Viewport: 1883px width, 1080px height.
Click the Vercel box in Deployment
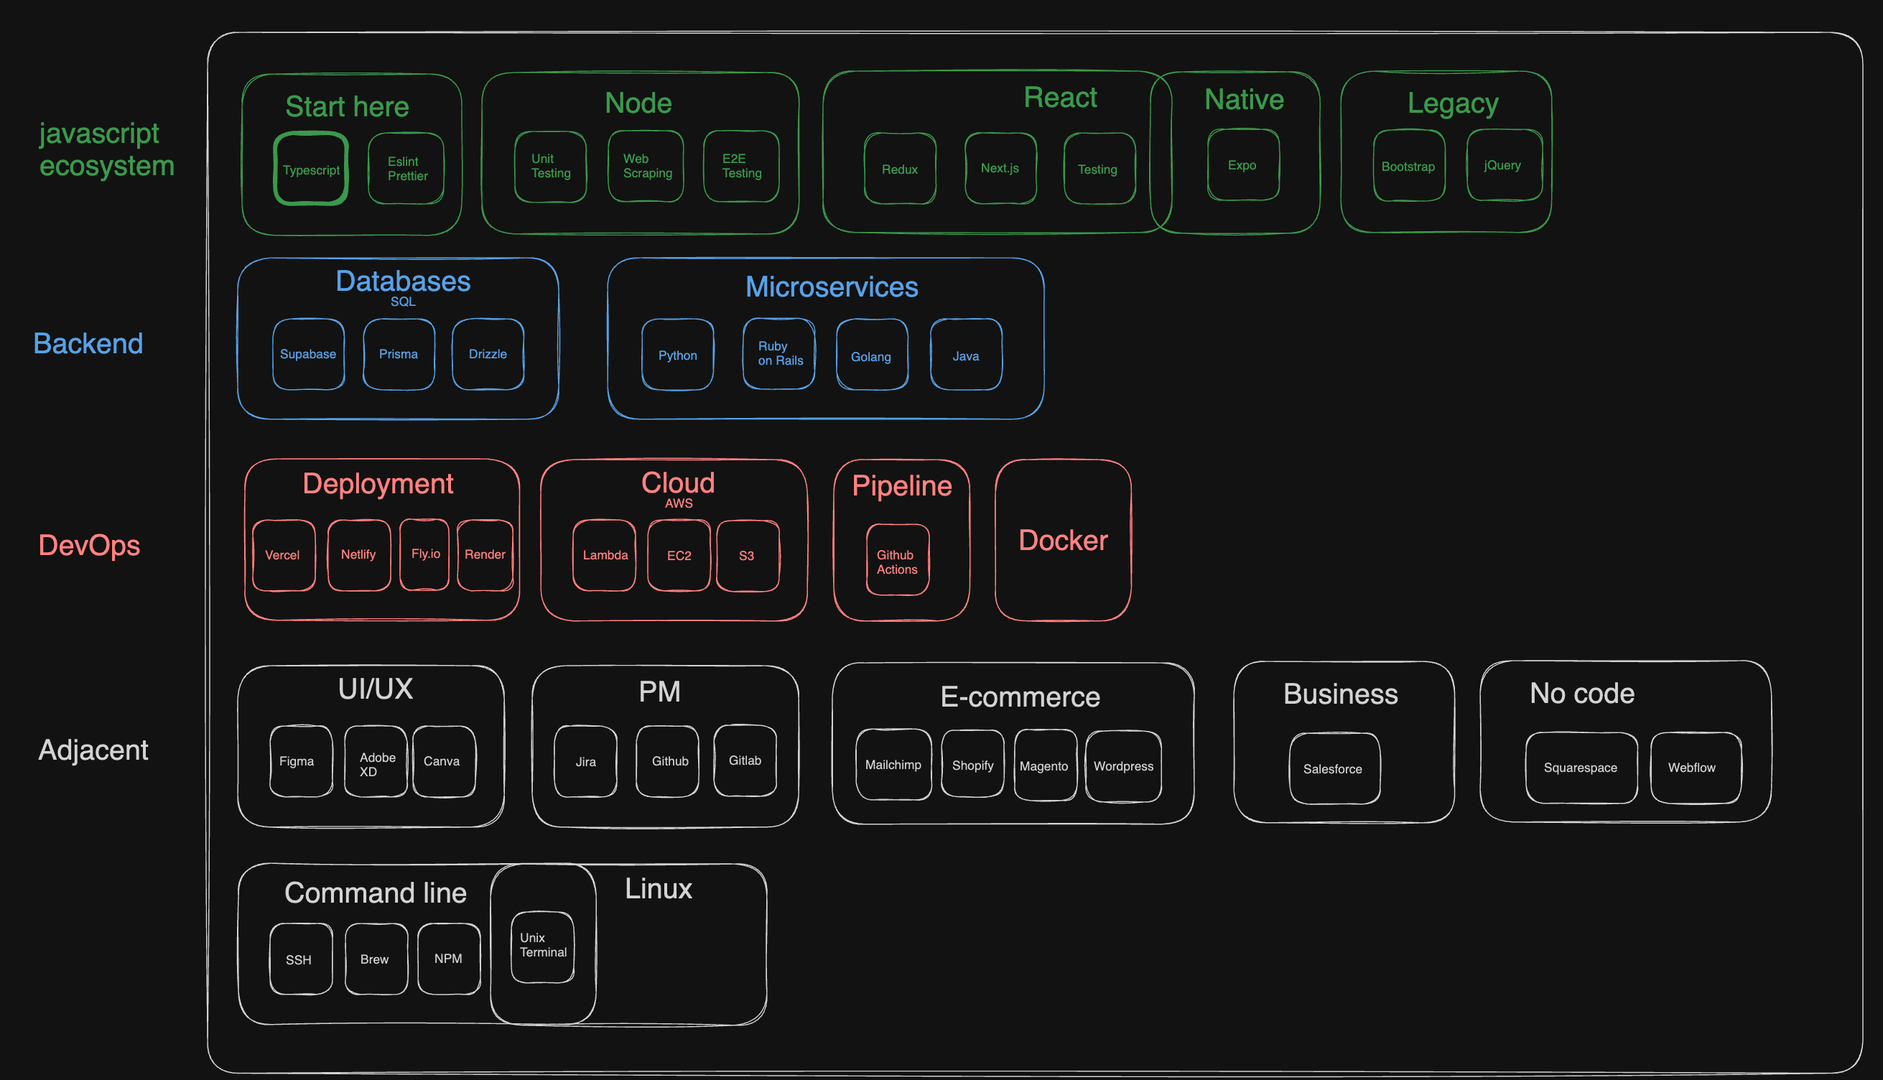pyautogui.click(x=283, y=556)
